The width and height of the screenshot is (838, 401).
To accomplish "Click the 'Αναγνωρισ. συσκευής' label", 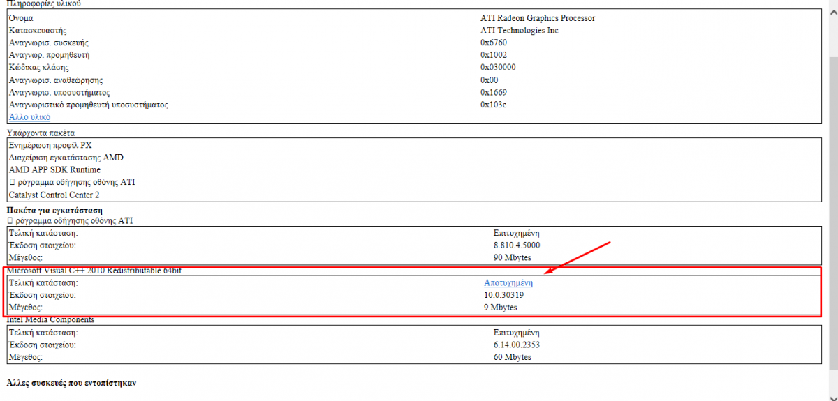I will click(49, 43).
